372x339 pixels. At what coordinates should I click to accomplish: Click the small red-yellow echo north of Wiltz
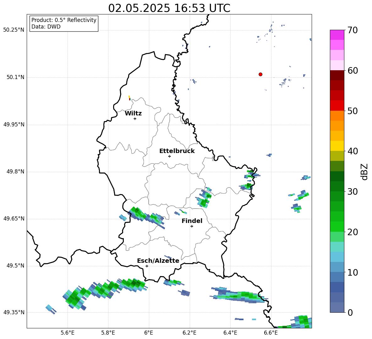coord(129,98)
